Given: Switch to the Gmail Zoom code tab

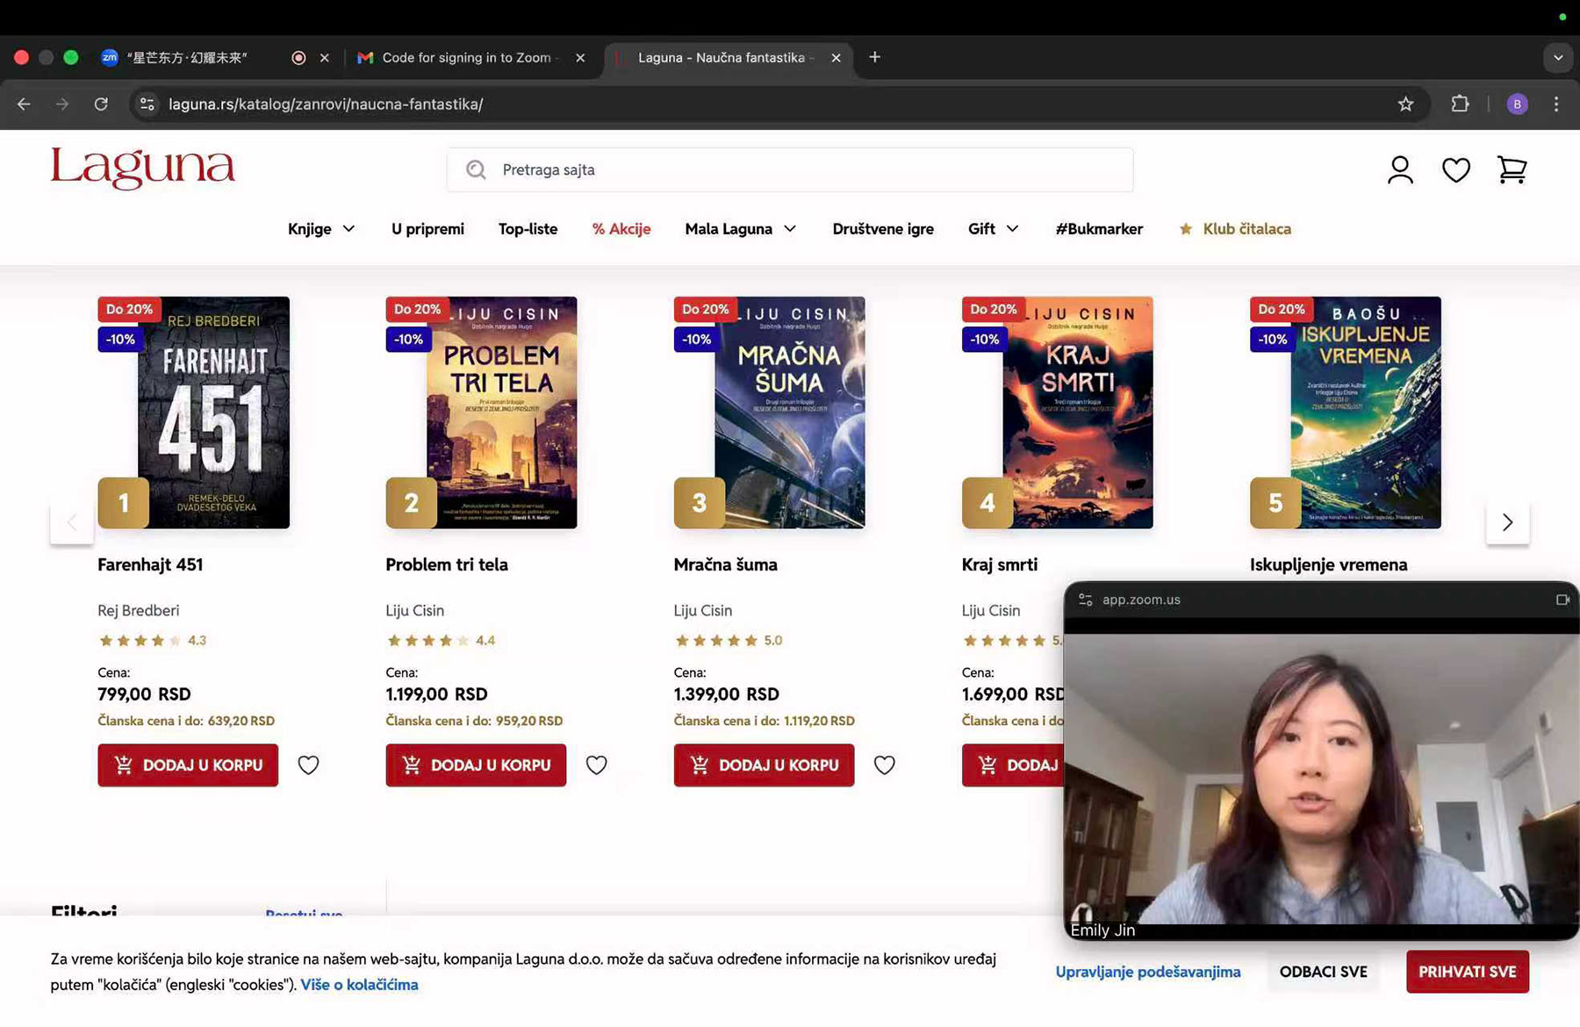Looking at the screenshot, I should coord(465,58).
